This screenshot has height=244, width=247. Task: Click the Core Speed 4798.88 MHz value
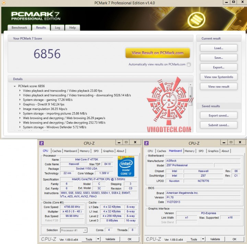(x=72, y=207)
